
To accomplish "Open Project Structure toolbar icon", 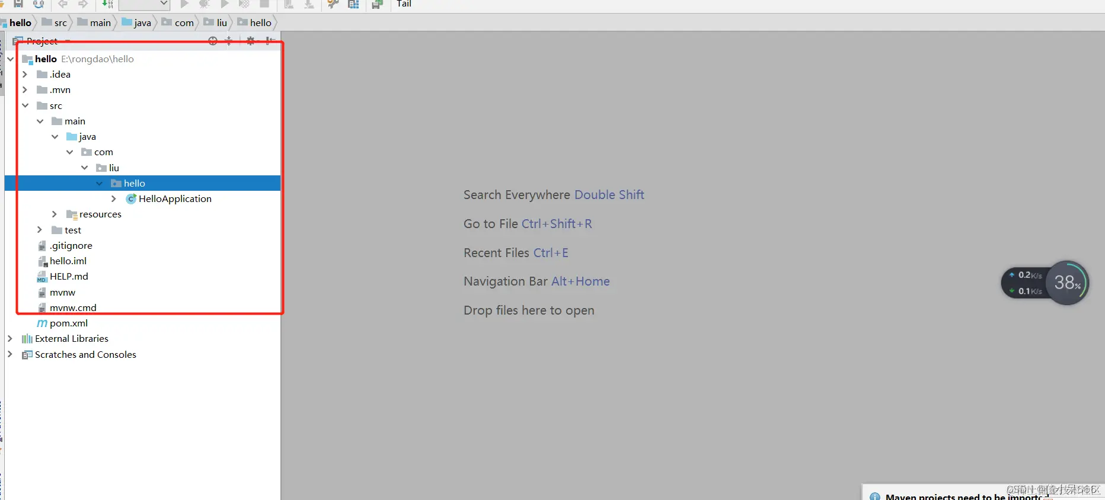I will point(353,4).
